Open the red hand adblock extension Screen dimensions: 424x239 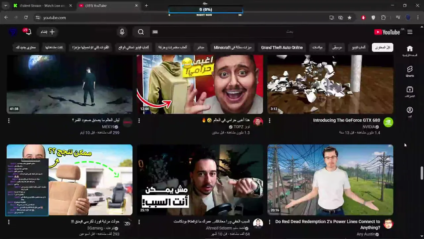click(x=363, y=18)
